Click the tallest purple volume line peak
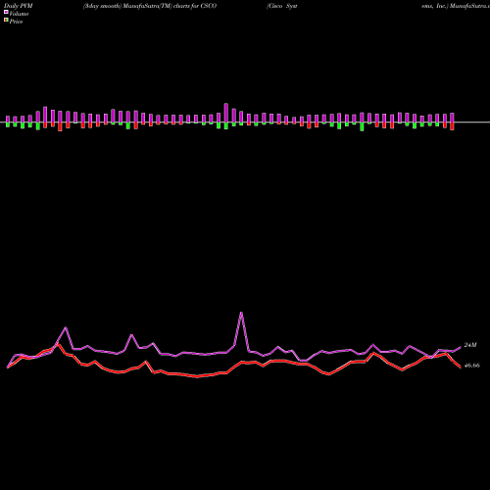The height and width of the screenshot is (490, 490). 241,313
